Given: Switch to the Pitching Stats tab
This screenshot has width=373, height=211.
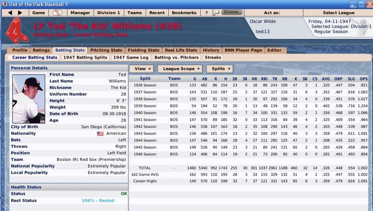Looking at the screenshot, I should click(x=106, y=50).
